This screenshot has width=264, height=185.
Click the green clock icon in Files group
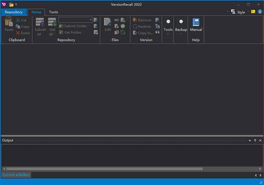tap(123, 26)
